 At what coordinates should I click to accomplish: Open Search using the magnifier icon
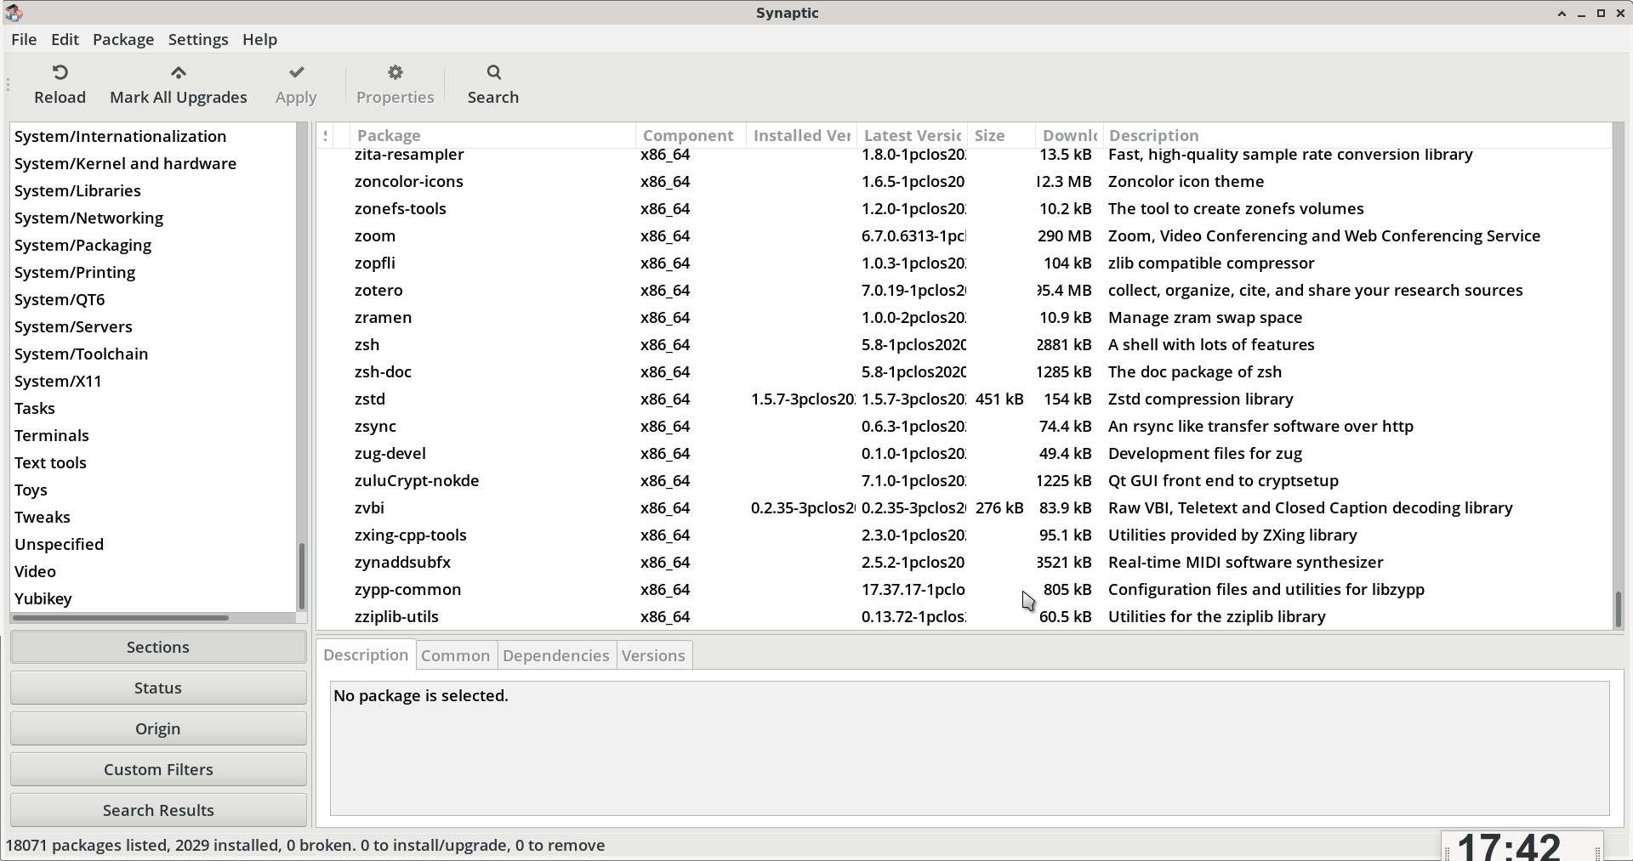click(493, 72)
